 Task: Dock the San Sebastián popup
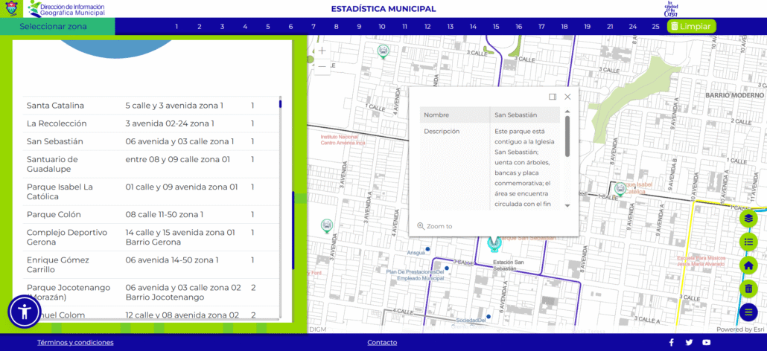(553, 97)
